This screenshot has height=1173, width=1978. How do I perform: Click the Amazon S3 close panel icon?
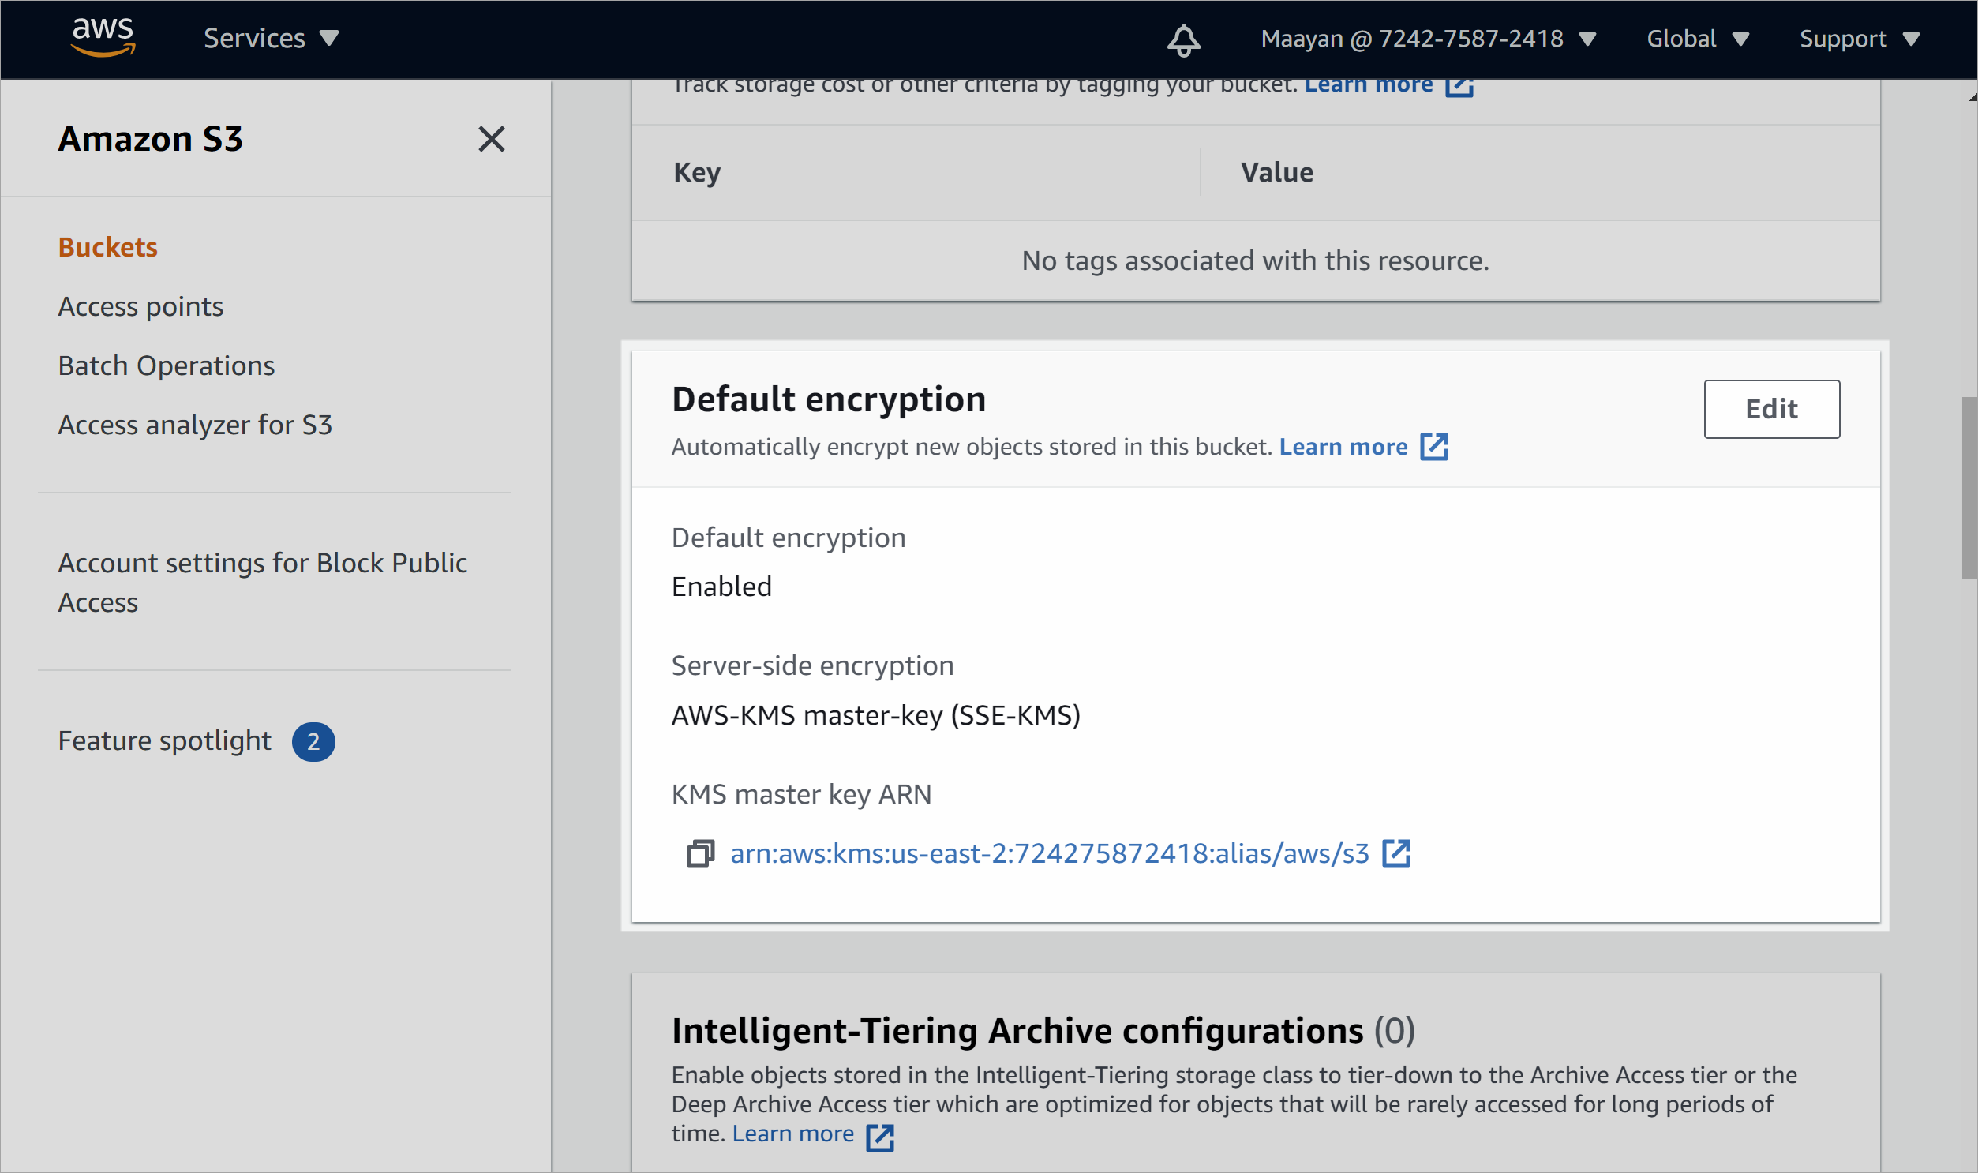490,138
